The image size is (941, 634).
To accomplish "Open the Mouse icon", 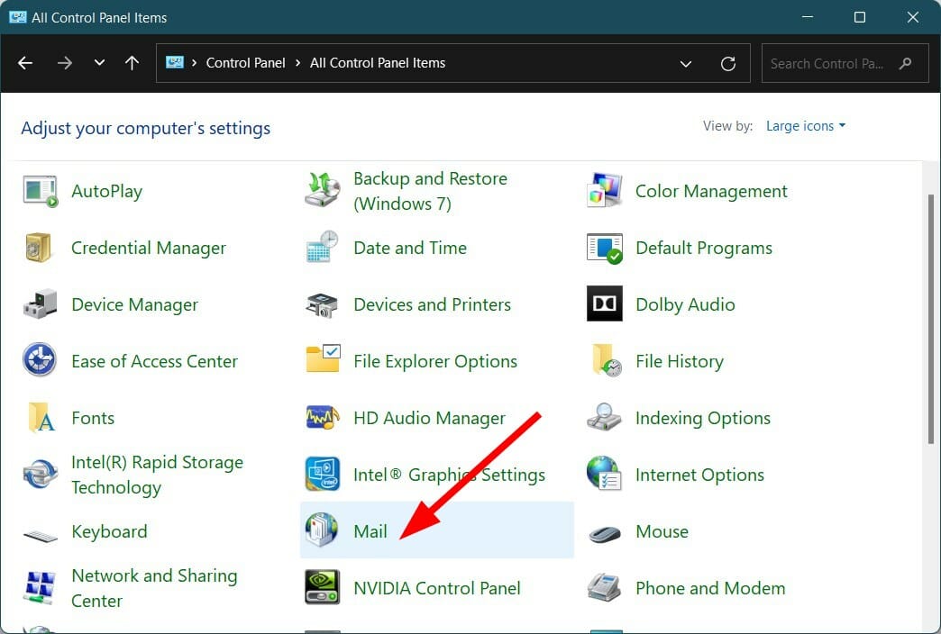I will 604,533.
